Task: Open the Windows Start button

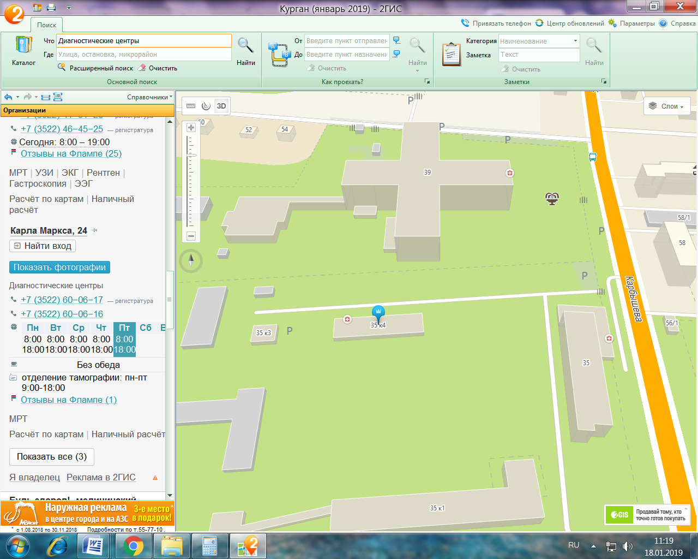Action: tap(17, 546)
